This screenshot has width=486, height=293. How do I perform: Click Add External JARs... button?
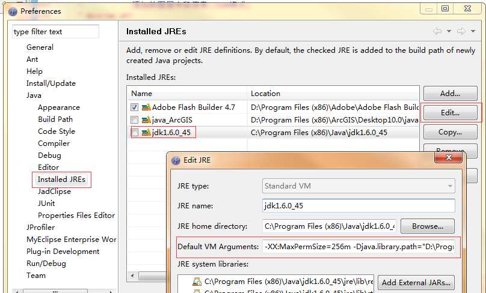click(416, 282)
